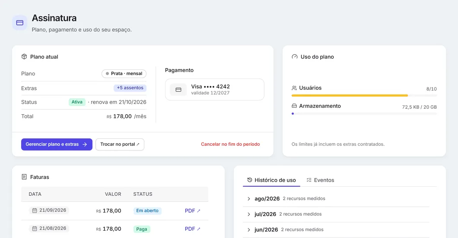Image resolution: width=458 pixels, height=238 pixels.
Task: Click the 8/10 users count
Action: 431,89
